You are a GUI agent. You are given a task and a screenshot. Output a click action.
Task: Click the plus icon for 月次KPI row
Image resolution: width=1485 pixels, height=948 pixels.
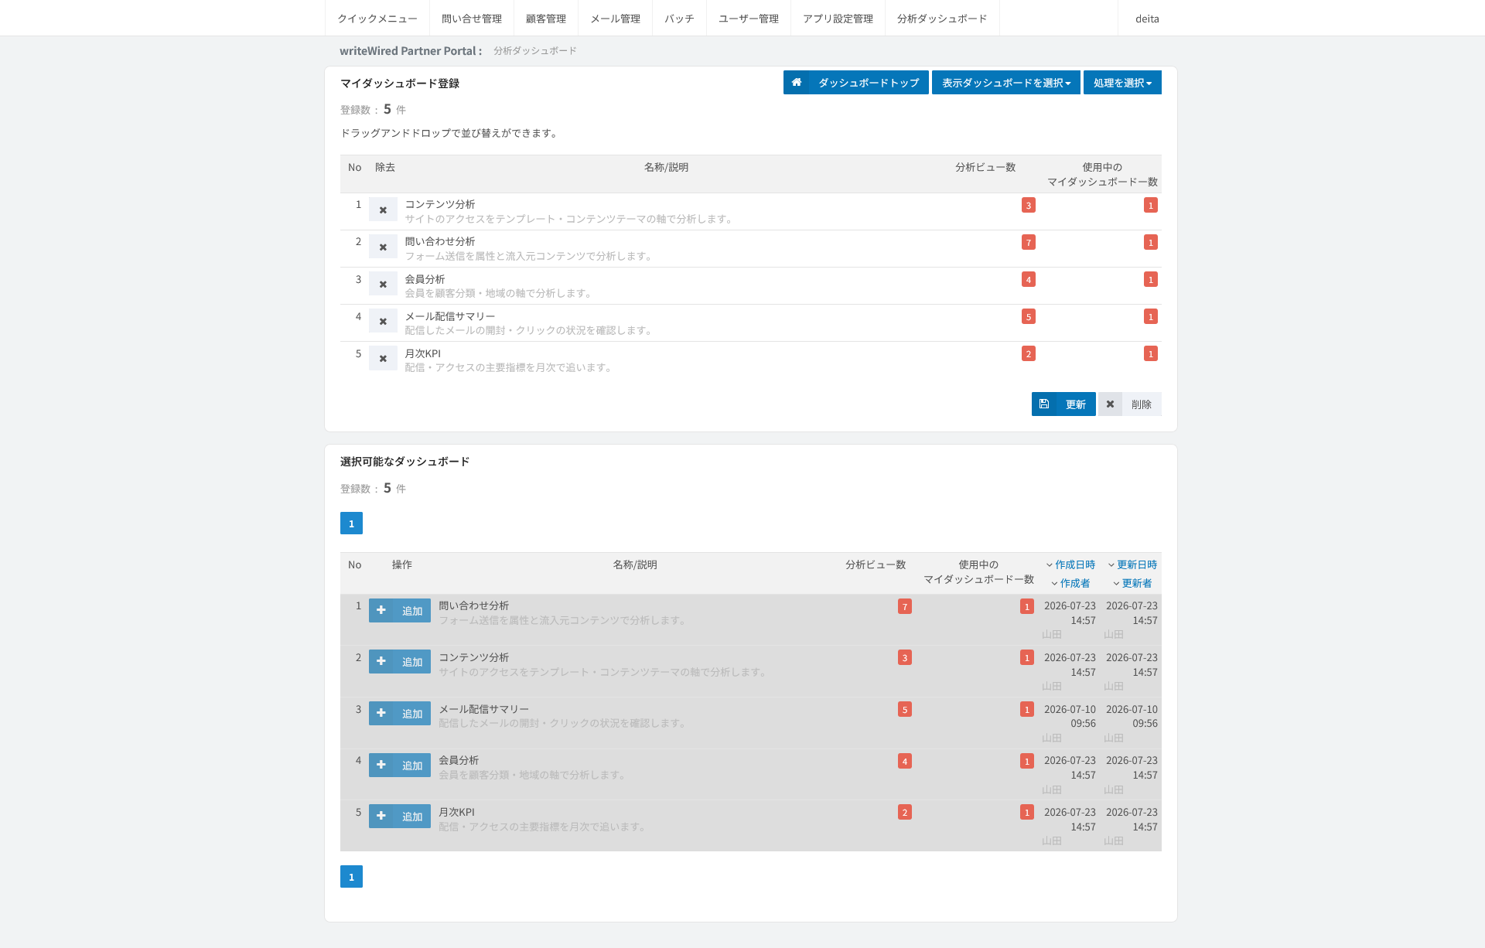tap(381, 816)
